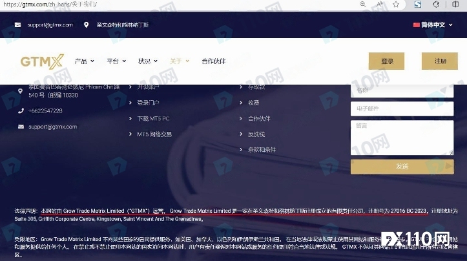Click support@gtmx.com in the top bar
The height and width of the screenshot is (261, 467).
coord(50,25)
